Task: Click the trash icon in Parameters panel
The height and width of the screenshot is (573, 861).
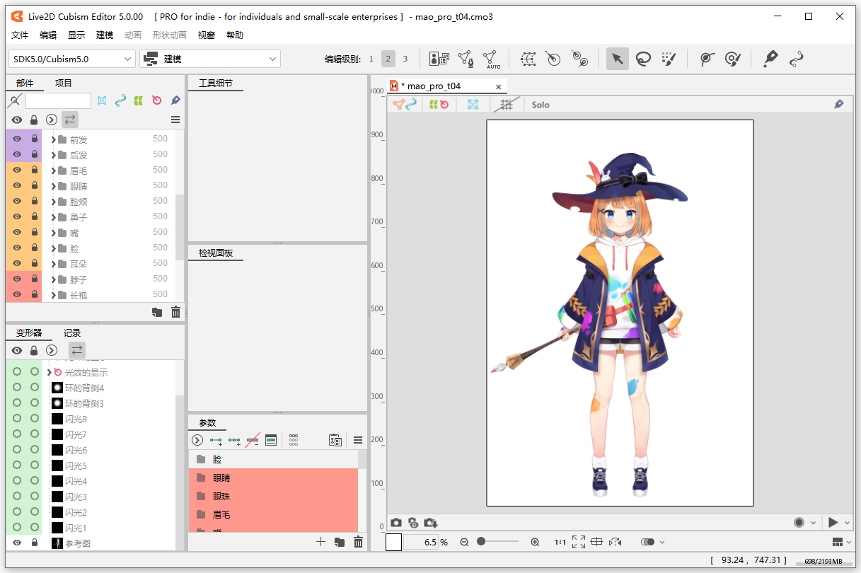Action: click(358, 542)
